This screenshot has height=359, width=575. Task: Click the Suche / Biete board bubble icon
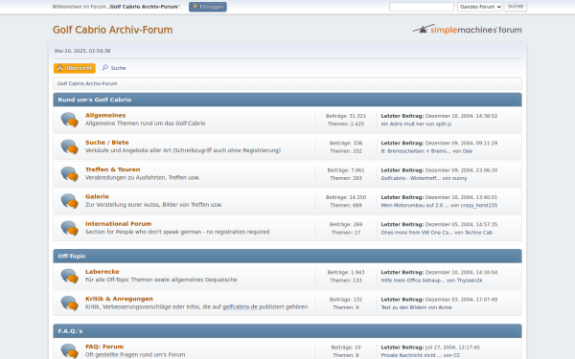tap(69, 146)
